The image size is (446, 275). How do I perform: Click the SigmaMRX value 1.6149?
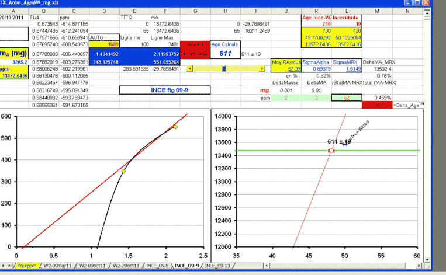click(347, 69)
